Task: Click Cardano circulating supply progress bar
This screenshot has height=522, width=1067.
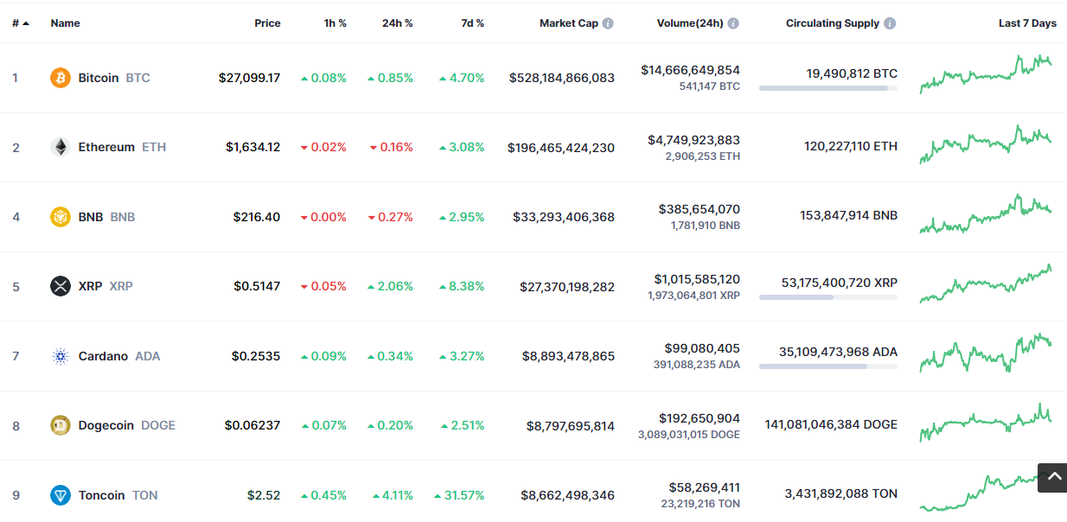Action: 828,366
